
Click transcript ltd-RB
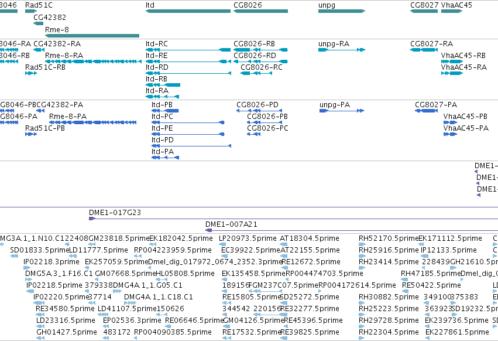click(x=163, y=85)
